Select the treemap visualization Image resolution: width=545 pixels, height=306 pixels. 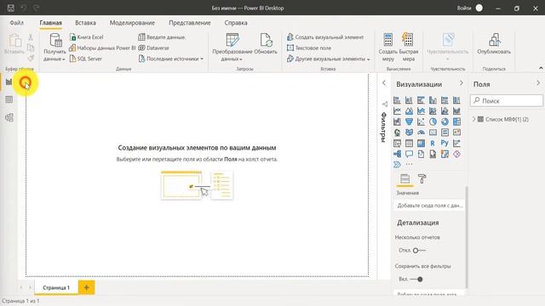456,122
